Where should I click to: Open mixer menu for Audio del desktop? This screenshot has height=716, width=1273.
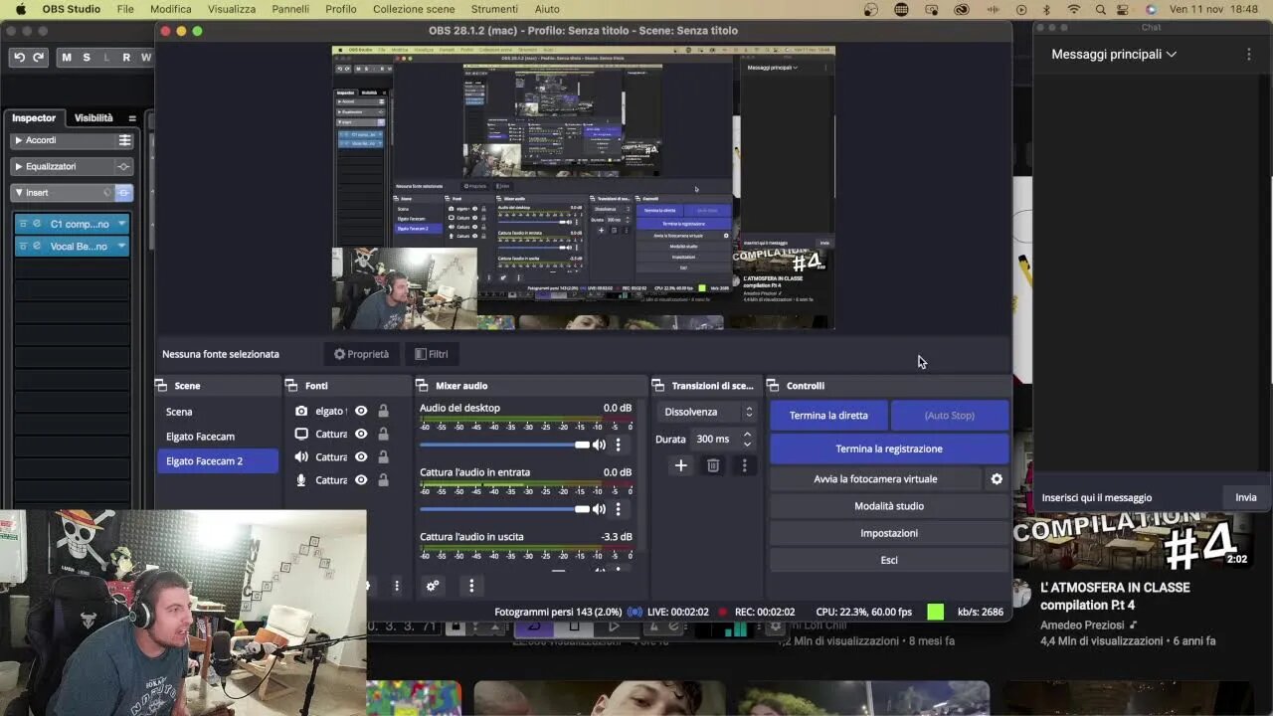[x=618, y=445]
